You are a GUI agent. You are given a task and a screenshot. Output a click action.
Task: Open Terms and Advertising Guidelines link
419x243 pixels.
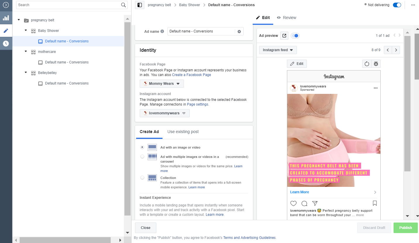(249, 238)
